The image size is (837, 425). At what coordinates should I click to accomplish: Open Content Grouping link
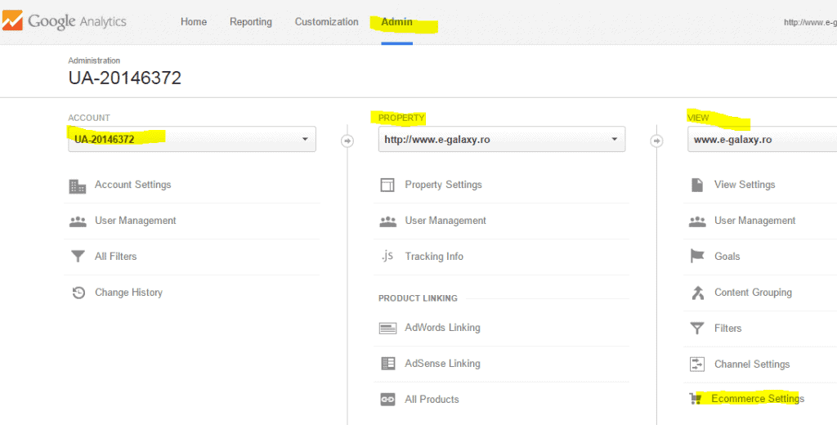point(753,293)
